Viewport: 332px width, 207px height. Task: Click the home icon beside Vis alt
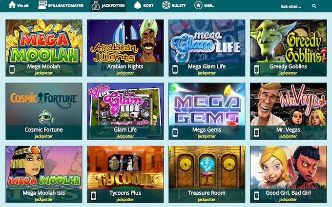(x=12, y=5)
